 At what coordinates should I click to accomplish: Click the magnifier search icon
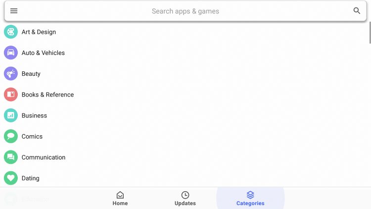coord(357,11)
